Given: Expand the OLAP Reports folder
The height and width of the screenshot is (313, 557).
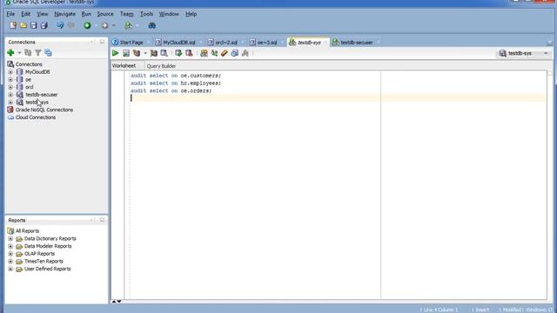Looking at the screenshot, I should pyautogui.click(x=10, y=254).
